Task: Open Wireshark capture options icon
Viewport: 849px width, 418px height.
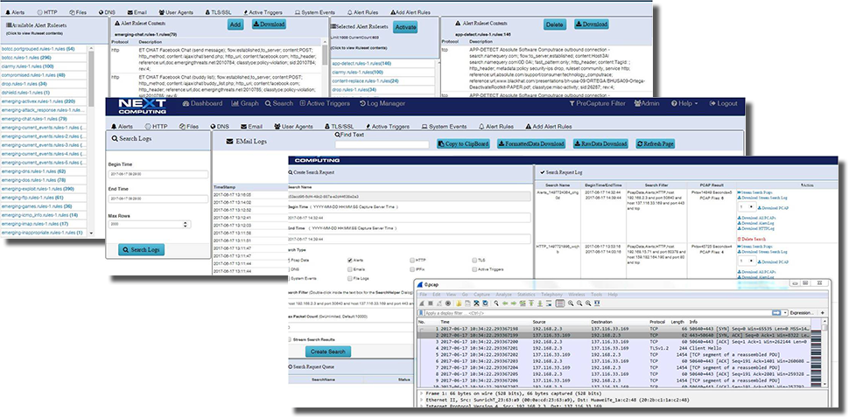Action: tap(448, 303)
